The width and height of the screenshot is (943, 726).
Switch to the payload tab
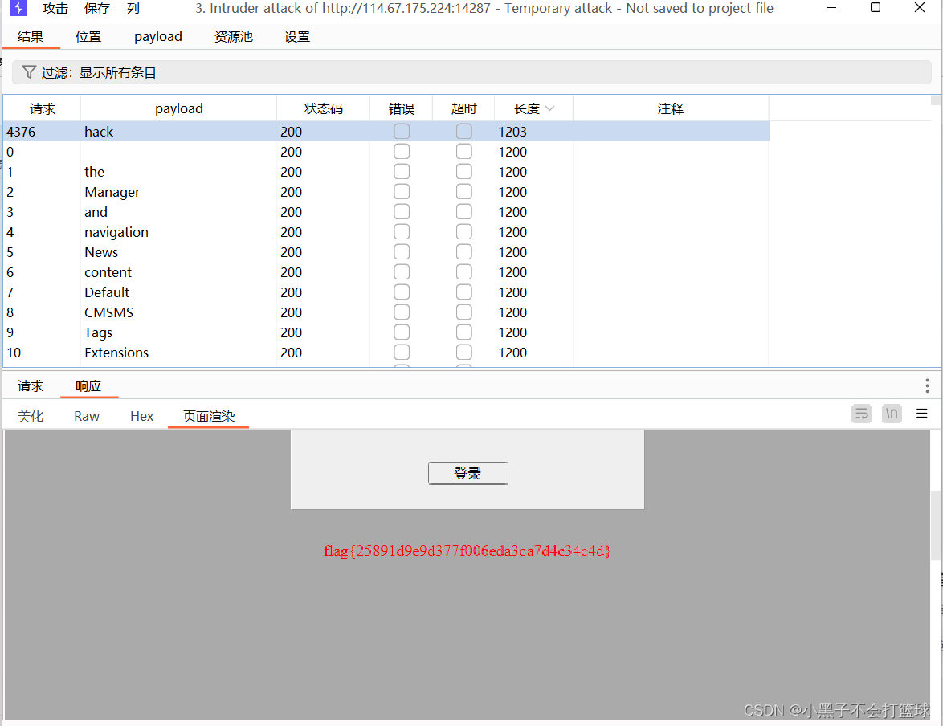(157, 36)
